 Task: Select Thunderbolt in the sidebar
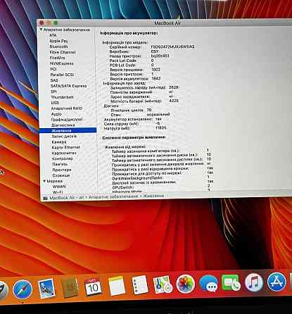(62, 97)
